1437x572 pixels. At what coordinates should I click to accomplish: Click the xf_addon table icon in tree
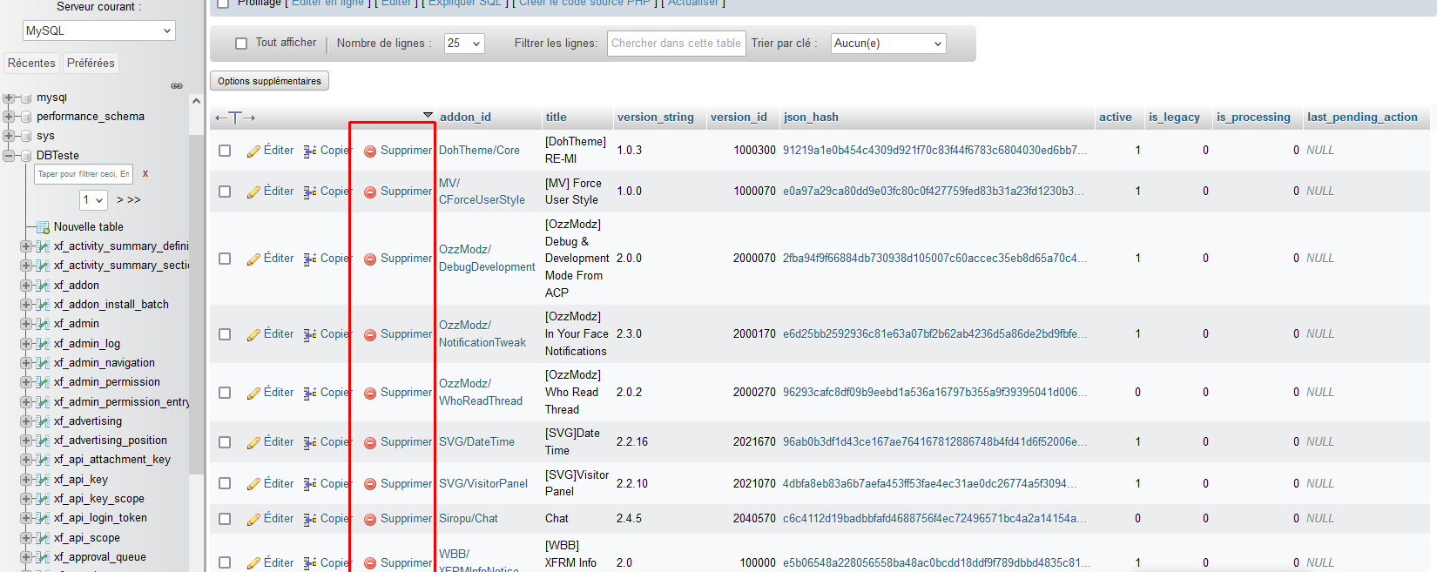[43, 286]
